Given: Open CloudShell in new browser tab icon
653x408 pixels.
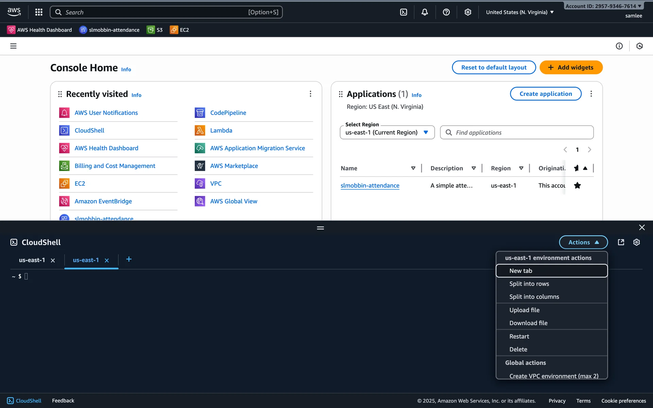Looking at the screenshot, I should pyautogui.click(x=621, y=242).
